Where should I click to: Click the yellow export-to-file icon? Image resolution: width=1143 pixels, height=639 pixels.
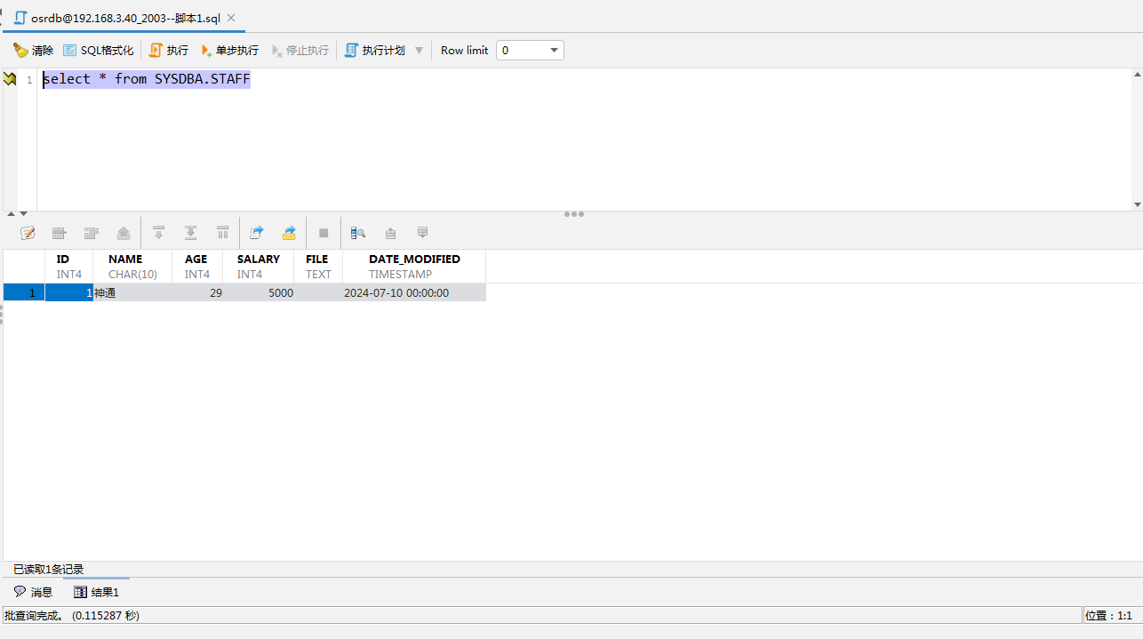[289, 233]
